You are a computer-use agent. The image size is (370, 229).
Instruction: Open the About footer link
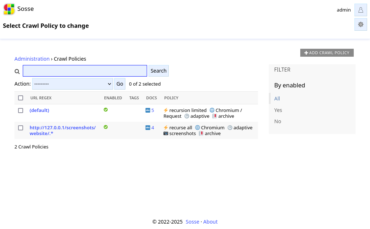(x=210, y=222)
